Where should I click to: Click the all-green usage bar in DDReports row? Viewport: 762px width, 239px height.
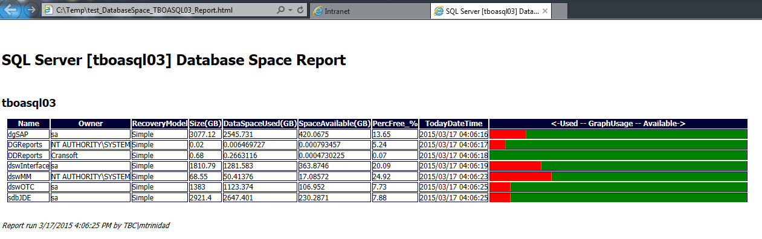coord(618,155)
